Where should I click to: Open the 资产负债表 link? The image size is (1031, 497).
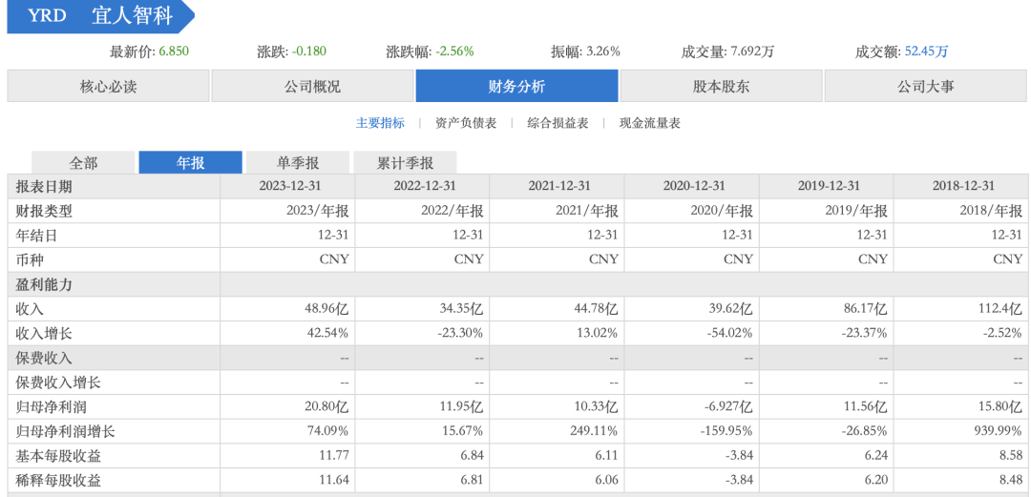click(x=466, y=123)
